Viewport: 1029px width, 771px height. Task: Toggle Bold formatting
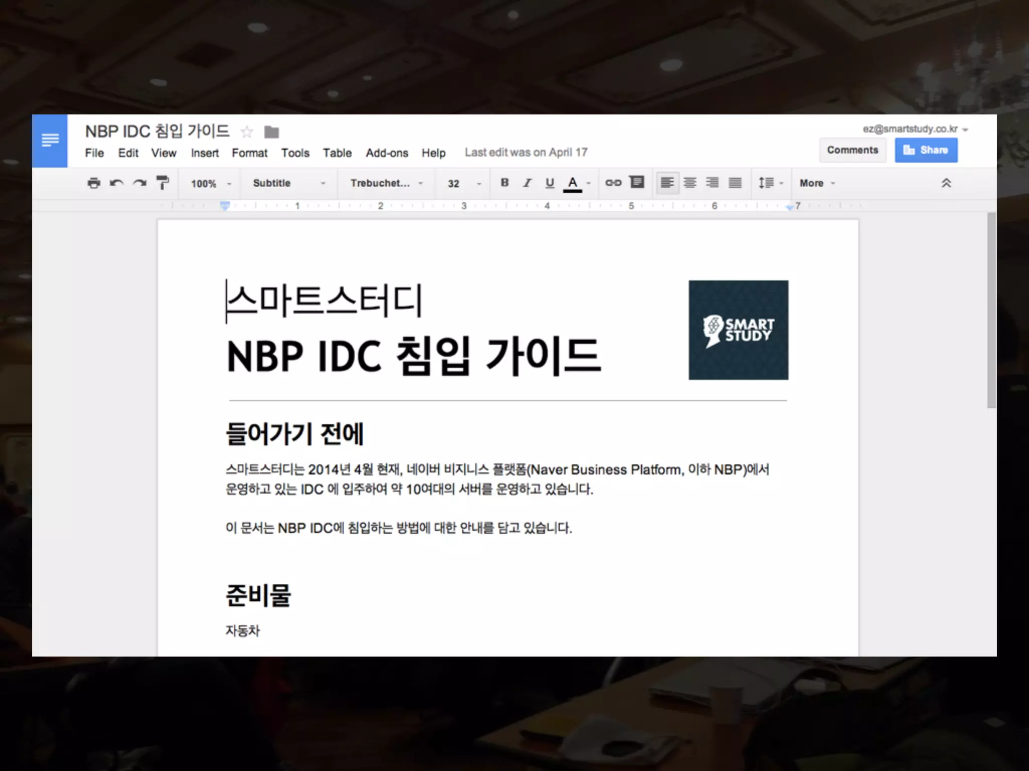tap(504, 183)
